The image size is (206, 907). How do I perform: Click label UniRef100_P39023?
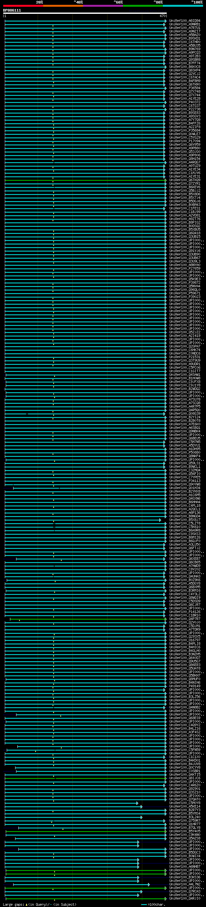[185, 296]
